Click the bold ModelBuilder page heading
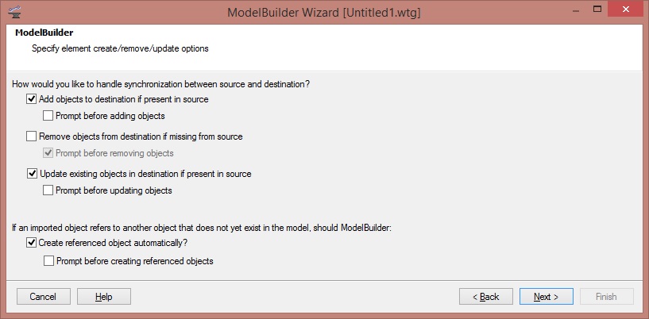Screen dimensions: 649x319 point(40,34)
